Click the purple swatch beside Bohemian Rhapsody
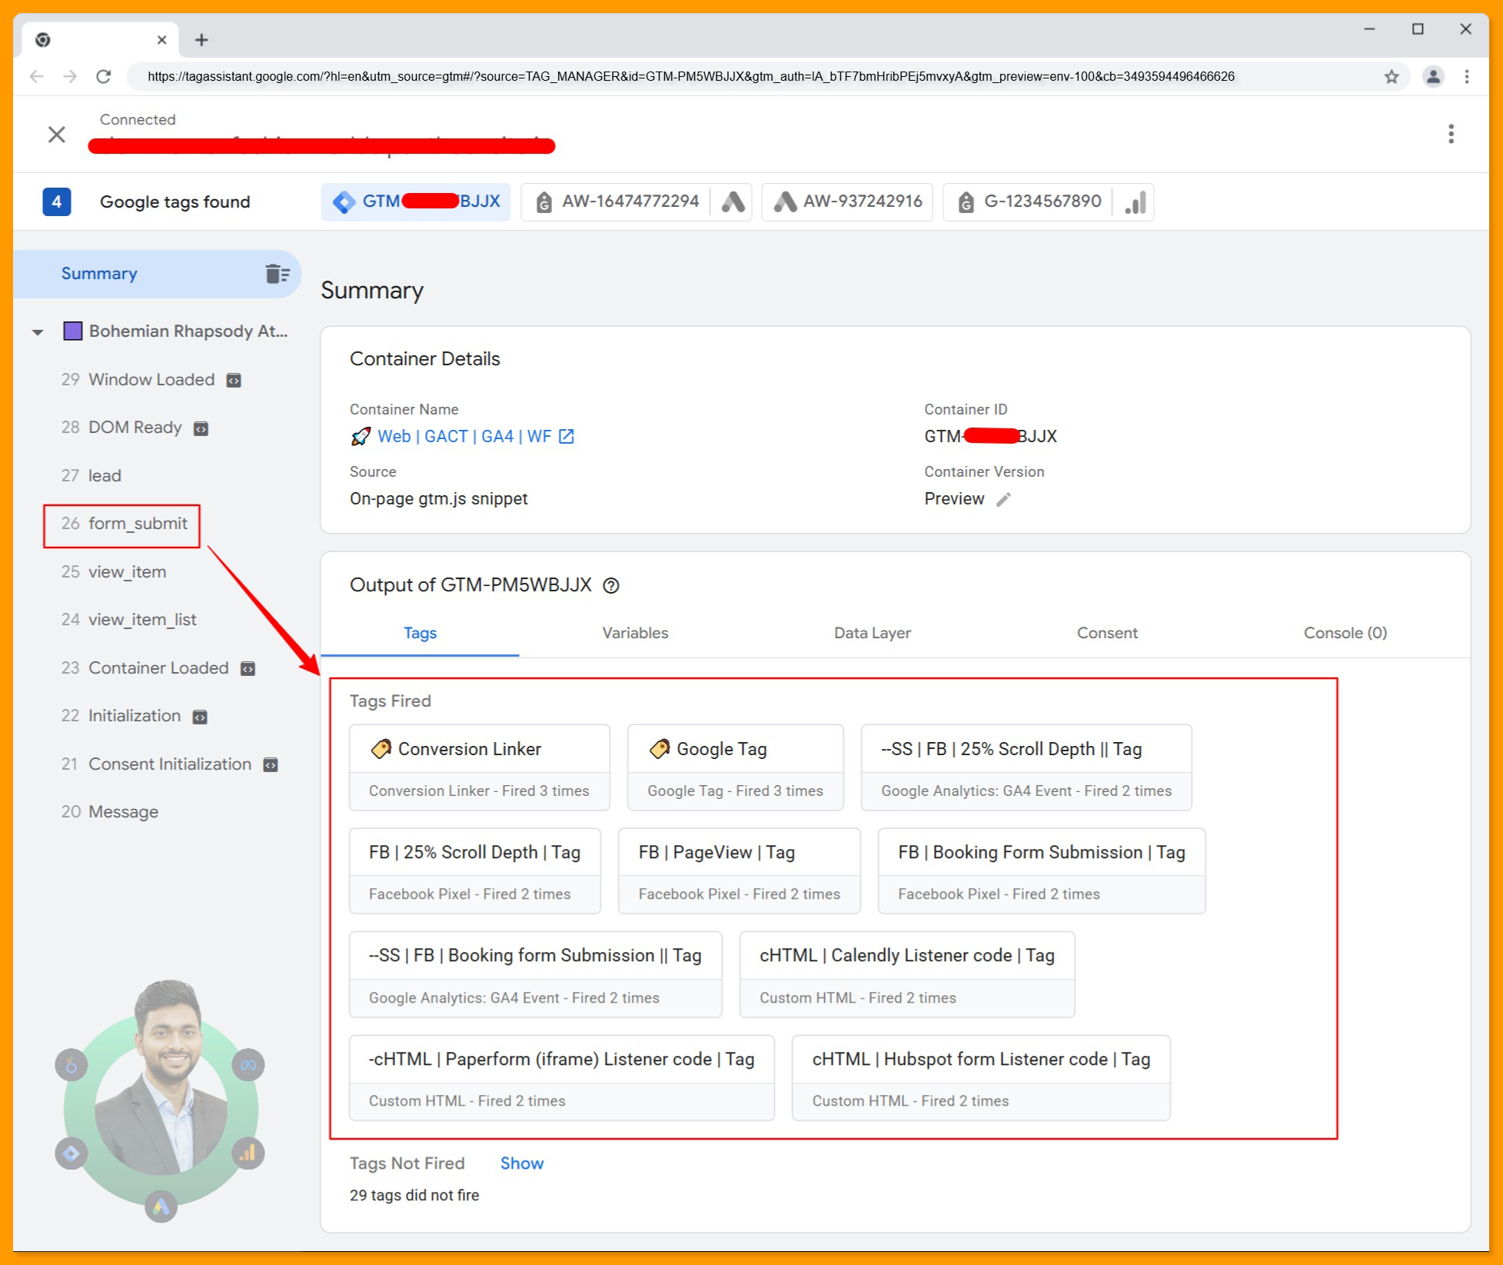 point(71,331)
